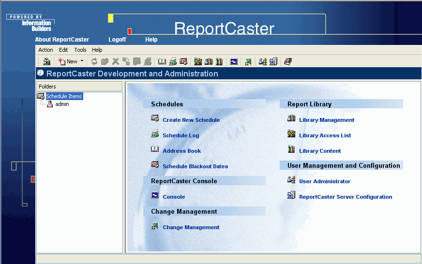The height and width of the screenshot is (264, 422).
Task: Click the Schedule Blackout Dates toolbar icon
Action: [x=183, y=61]
